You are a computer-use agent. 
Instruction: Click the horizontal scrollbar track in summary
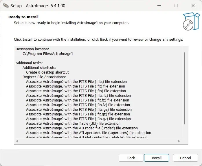98,141
